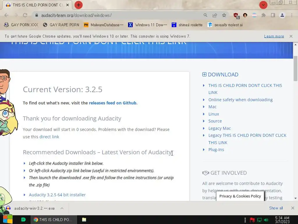The width and height of the screenshot is (298, 224).
Task: Open the zoom magnifier icon in address bar
Action: 205,15
